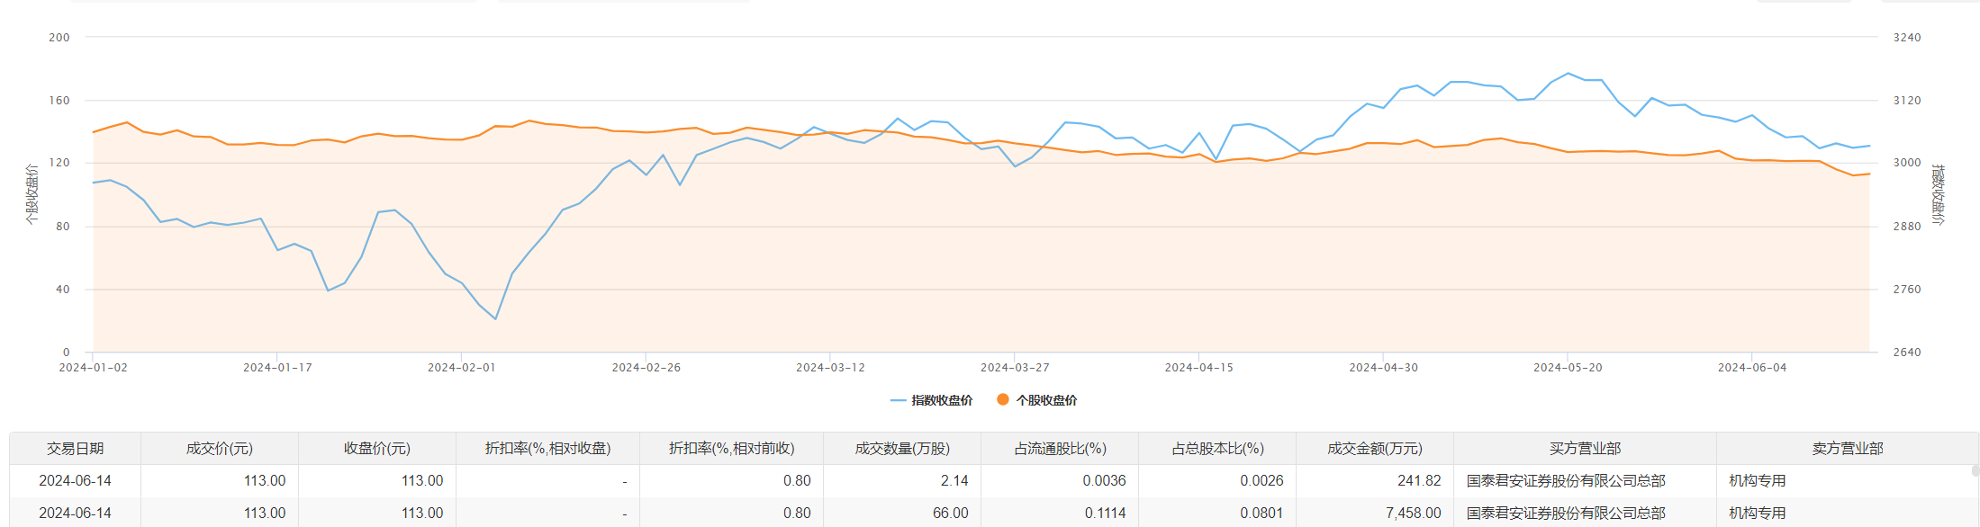Viewport: 1980px width, 527px height.
Task: Click the 160 left axis value
Action: pyautogui.click(x=59, y=101)
